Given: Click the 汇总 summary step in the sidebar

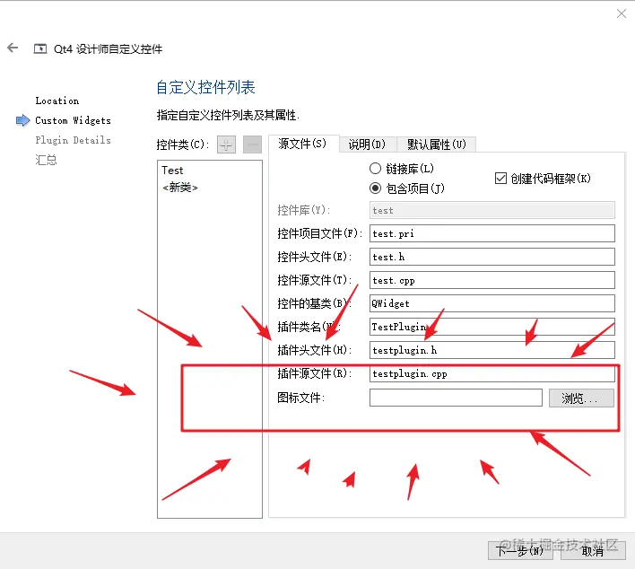Looking at the screenshot, I should click(46, 160).
